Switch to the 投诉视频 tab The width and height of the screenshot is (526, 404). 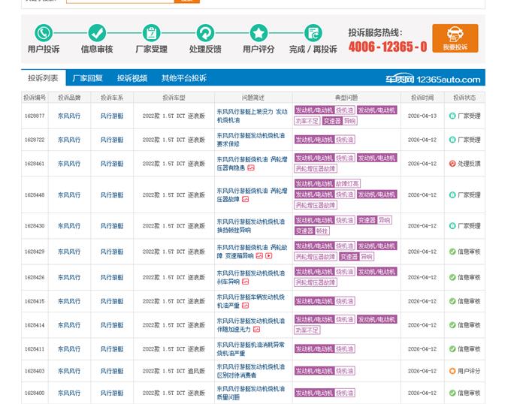131,78
